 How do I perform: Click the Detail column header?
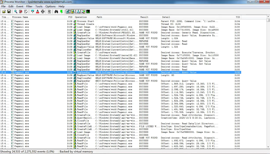190,17
